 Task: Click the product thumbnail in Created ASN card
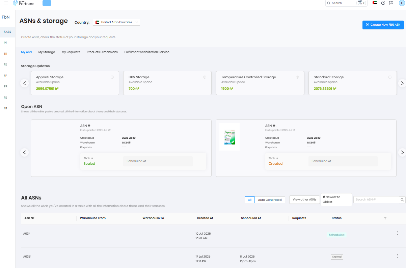(229, 137)
